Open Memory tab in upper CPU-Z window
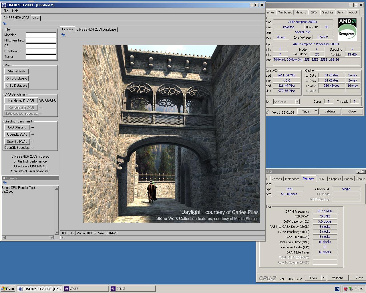This screenshot has width=366, height=293. point(301,12)
